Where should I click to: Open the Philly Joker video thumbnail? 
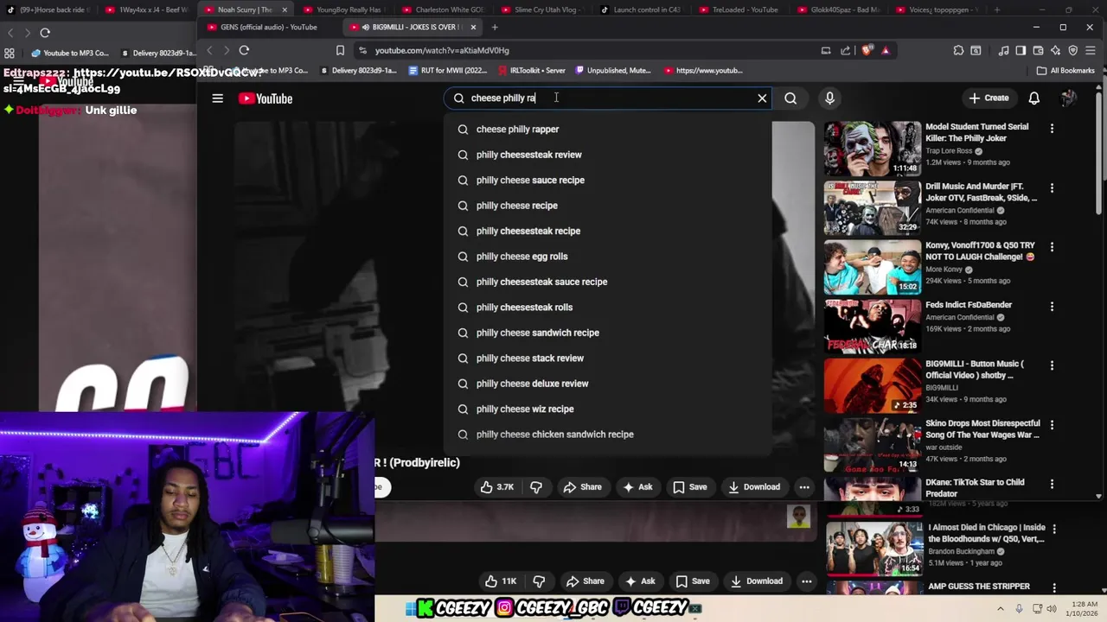(873, 149)
